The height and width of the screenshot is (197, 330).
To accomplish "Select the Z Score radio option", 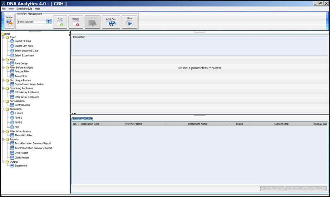I will (x=12, y=113).
